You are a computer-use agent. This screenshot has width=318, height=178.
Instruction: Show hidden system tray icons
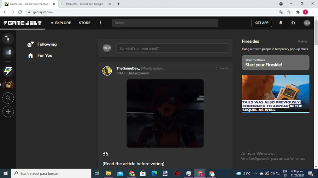(x=256, y=173)
